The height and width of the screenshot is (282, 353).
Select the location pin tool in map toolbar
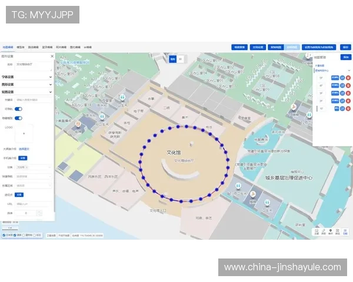[x=331, y=232]
